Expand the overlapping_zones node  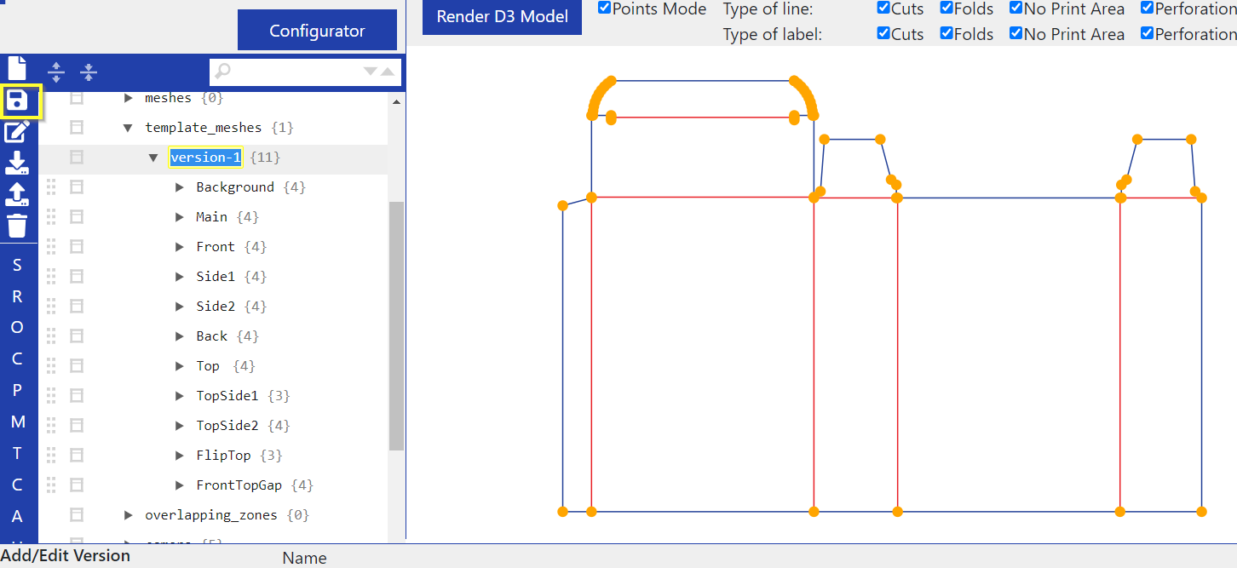tap(129, 515)
